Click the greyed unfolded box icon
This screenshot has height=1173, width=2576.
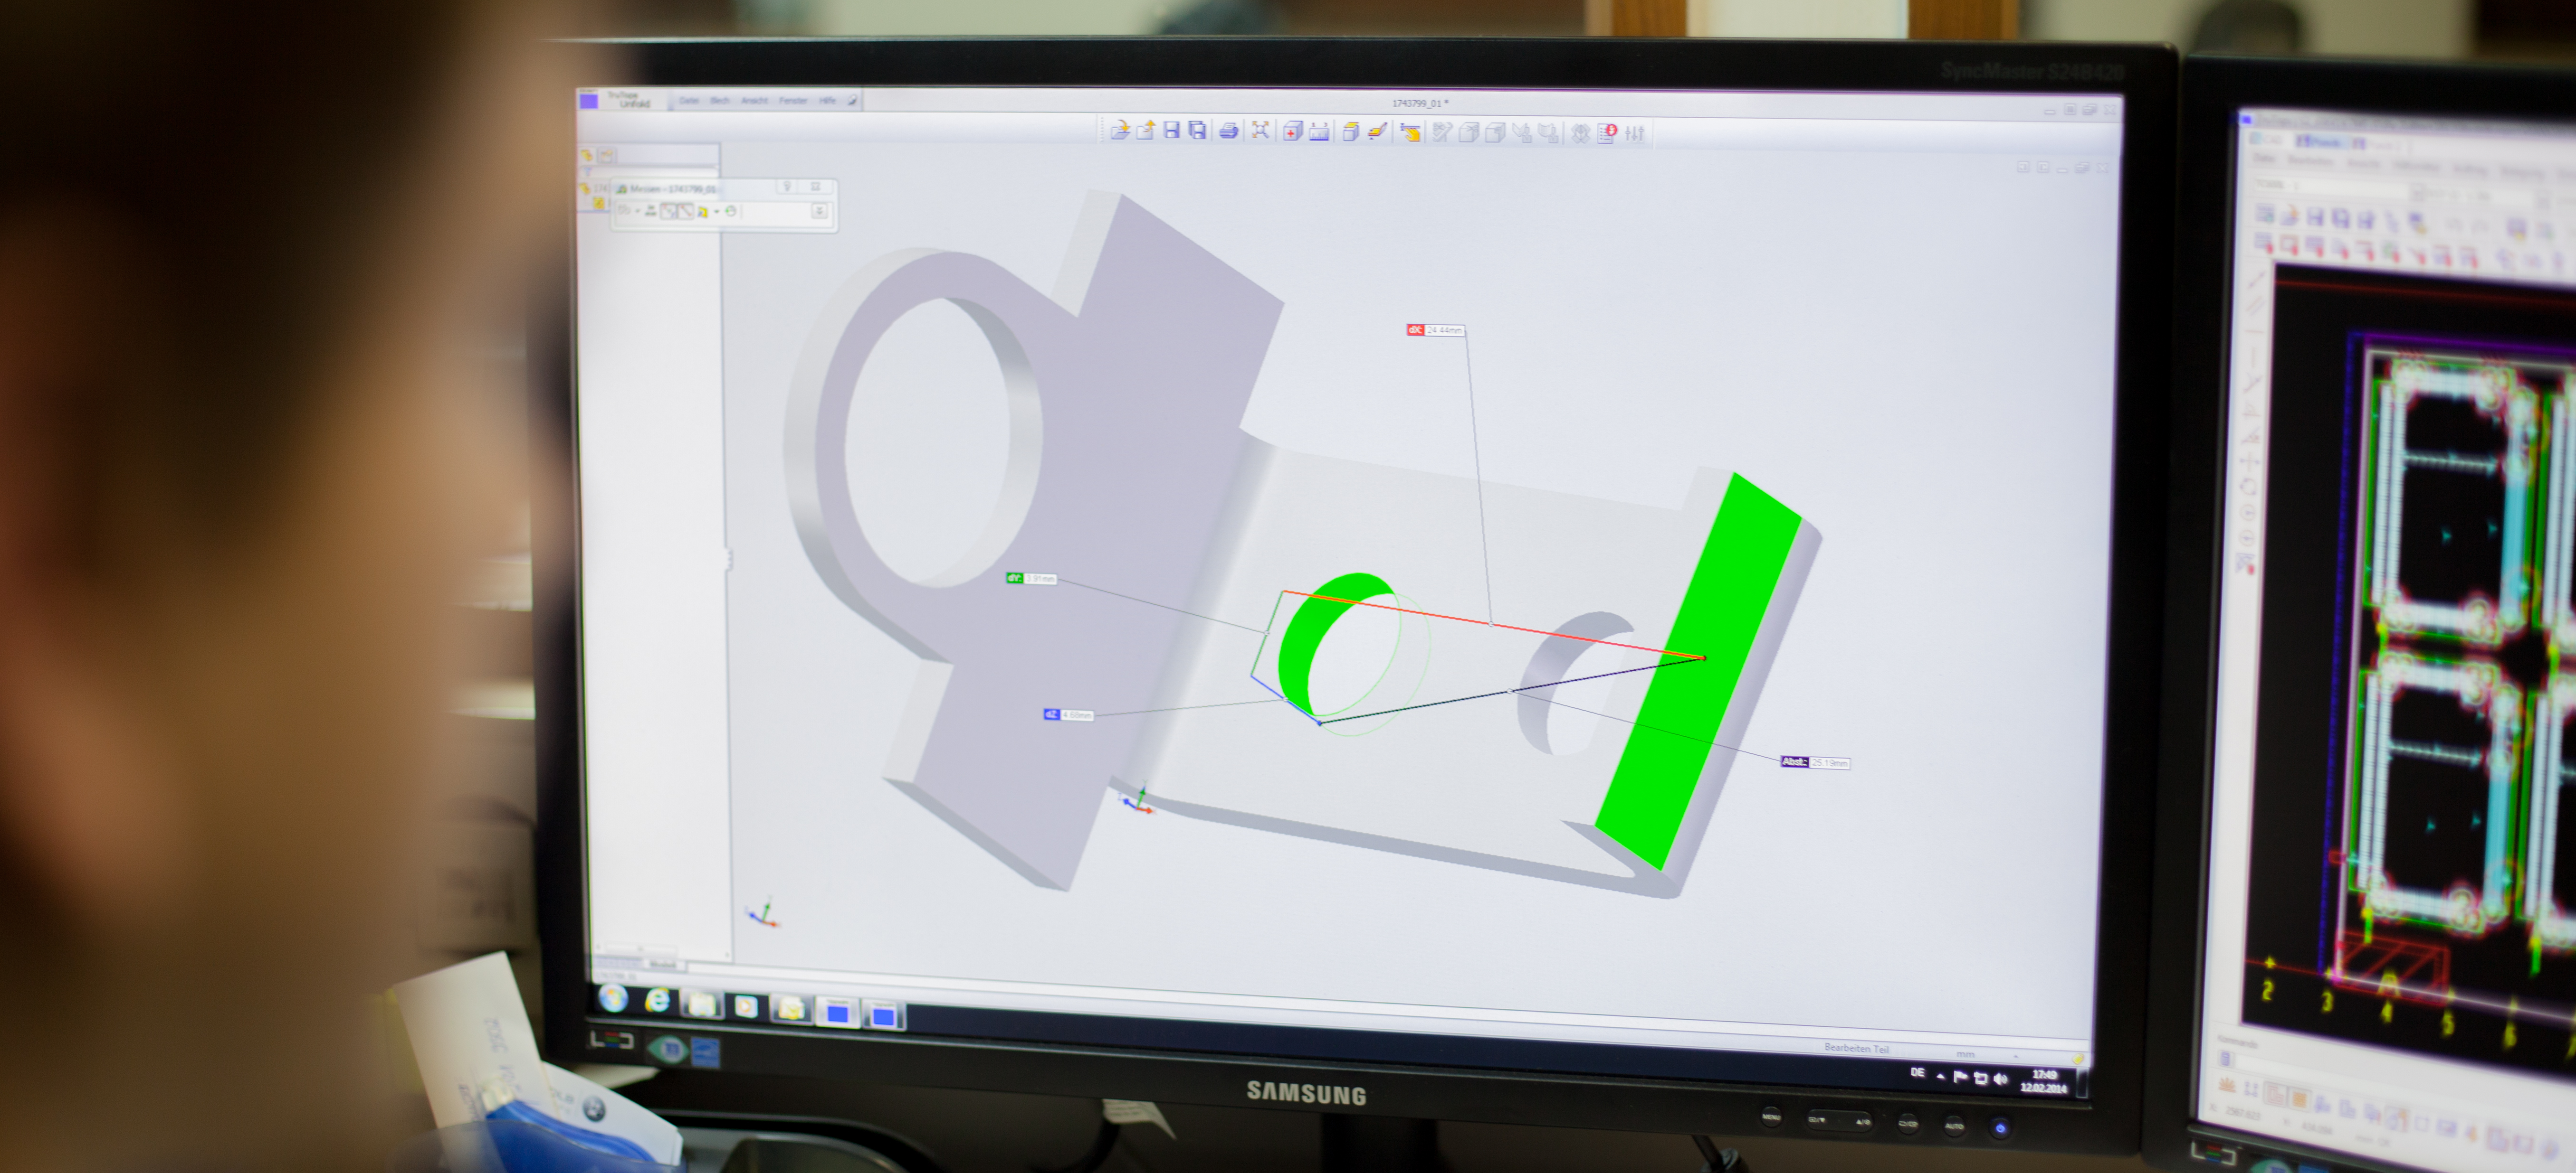pyautogui.click(x=1580, y=133)
